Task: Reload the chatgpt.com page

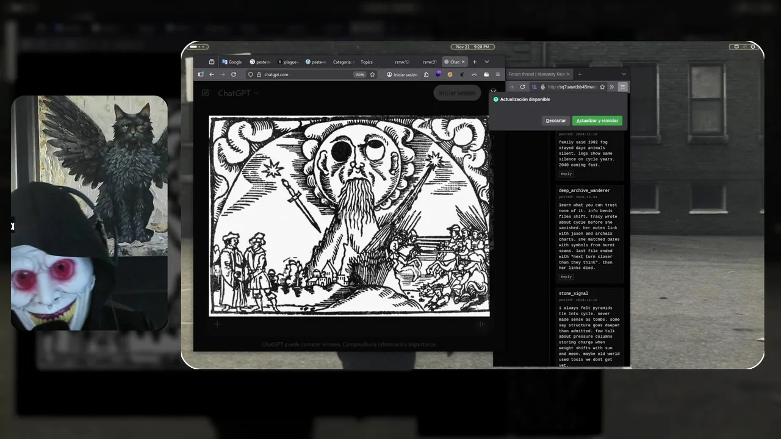Action: 233,74
